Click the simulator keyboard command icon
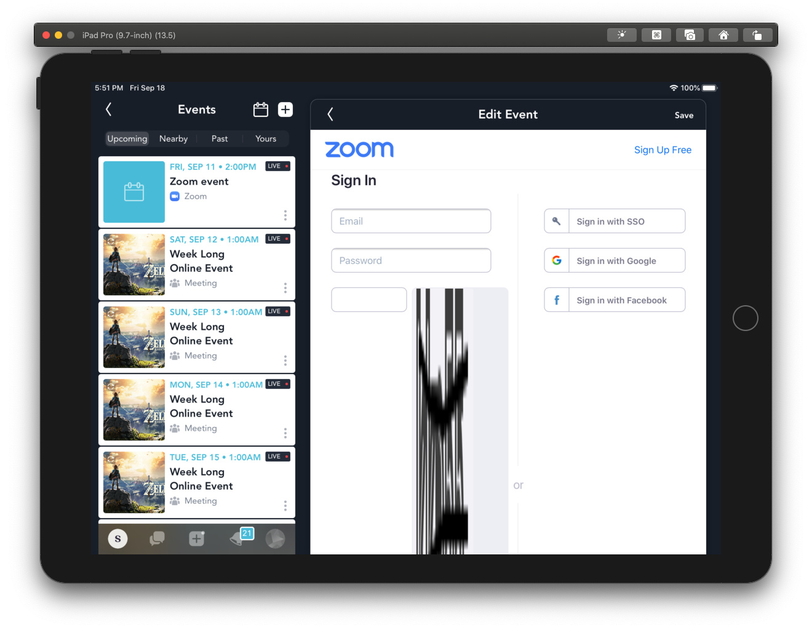This screenshot has width=812, height=635. (656, 35)
